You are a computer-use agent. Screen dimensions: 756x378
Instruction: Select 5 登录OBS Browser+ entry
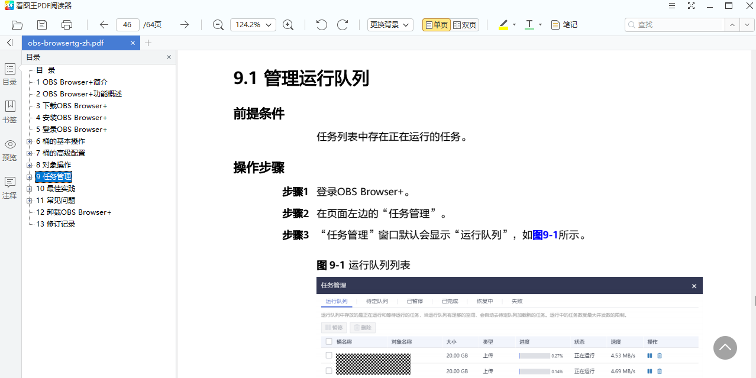(72, 130)
